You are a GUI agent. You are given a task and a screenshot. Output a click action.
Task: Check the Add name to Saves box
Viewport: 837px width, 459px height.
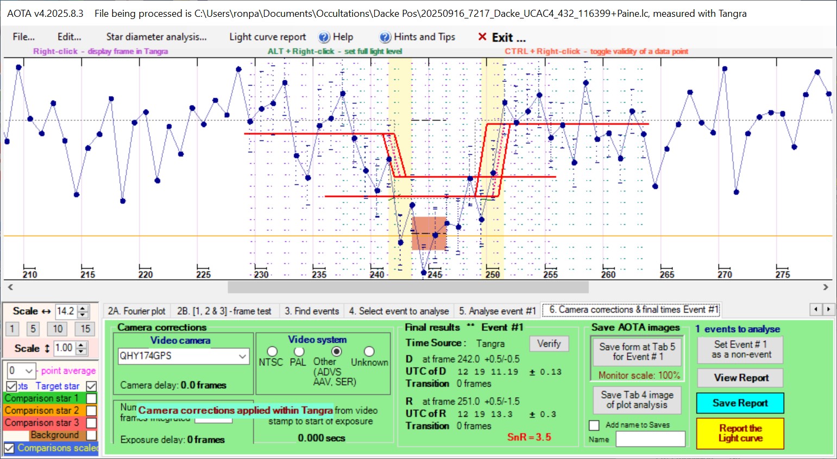594,425
